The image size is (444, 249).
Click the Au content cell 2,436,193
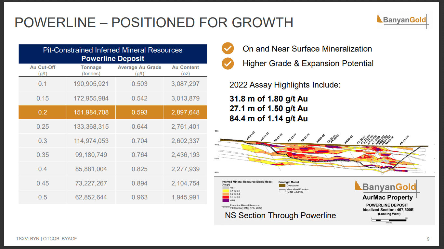tap(185, 155)
